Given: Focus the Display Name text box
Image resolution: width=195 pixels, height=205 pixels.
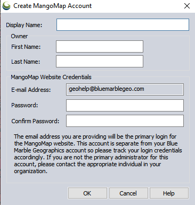Looking at the screenshot, I should coord(123,24).
